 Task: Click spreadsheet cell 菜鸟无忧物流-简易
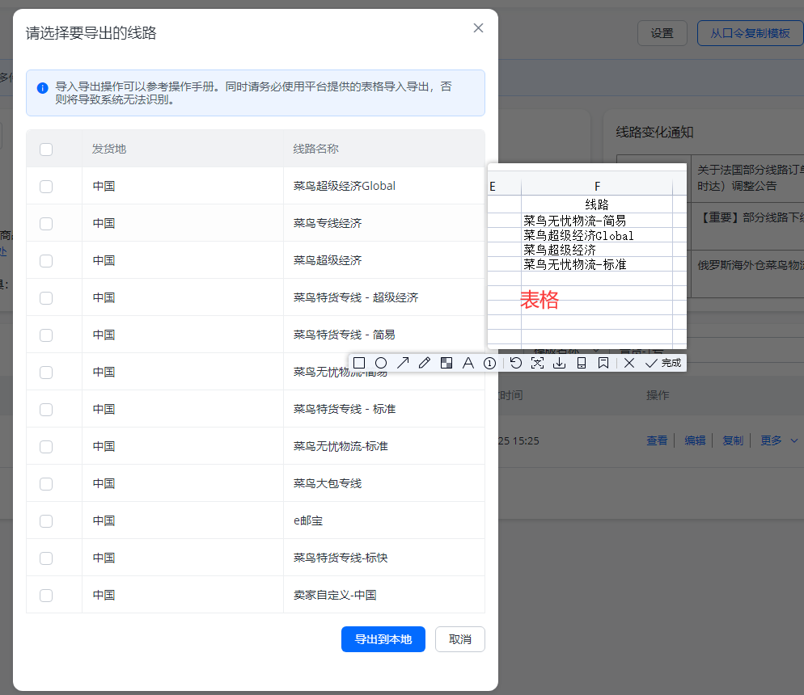pos(597,221)
